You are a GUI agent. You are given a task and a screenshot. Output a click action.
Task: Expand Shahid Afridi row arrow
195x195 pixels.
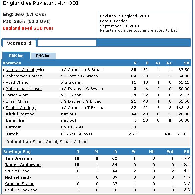click(x=4, y=108)
